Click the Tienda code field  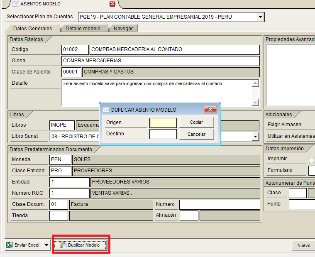tap(59, 216)
